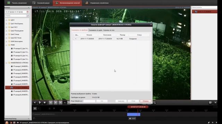Click the camera search input field
The height and width of the screenshot is (124, 222).
[x=16, y=16]
